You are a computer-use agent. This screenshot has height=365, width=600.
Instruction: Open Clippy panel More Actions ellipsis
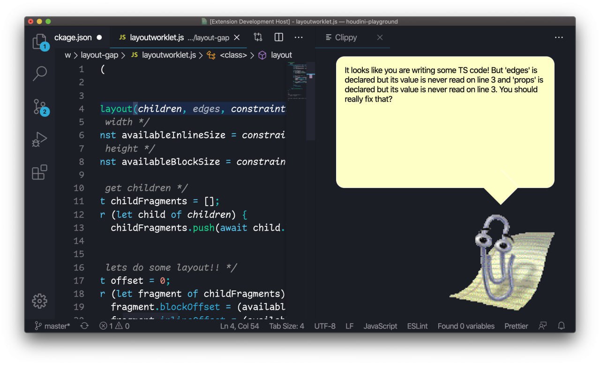[x=559, y=37]
